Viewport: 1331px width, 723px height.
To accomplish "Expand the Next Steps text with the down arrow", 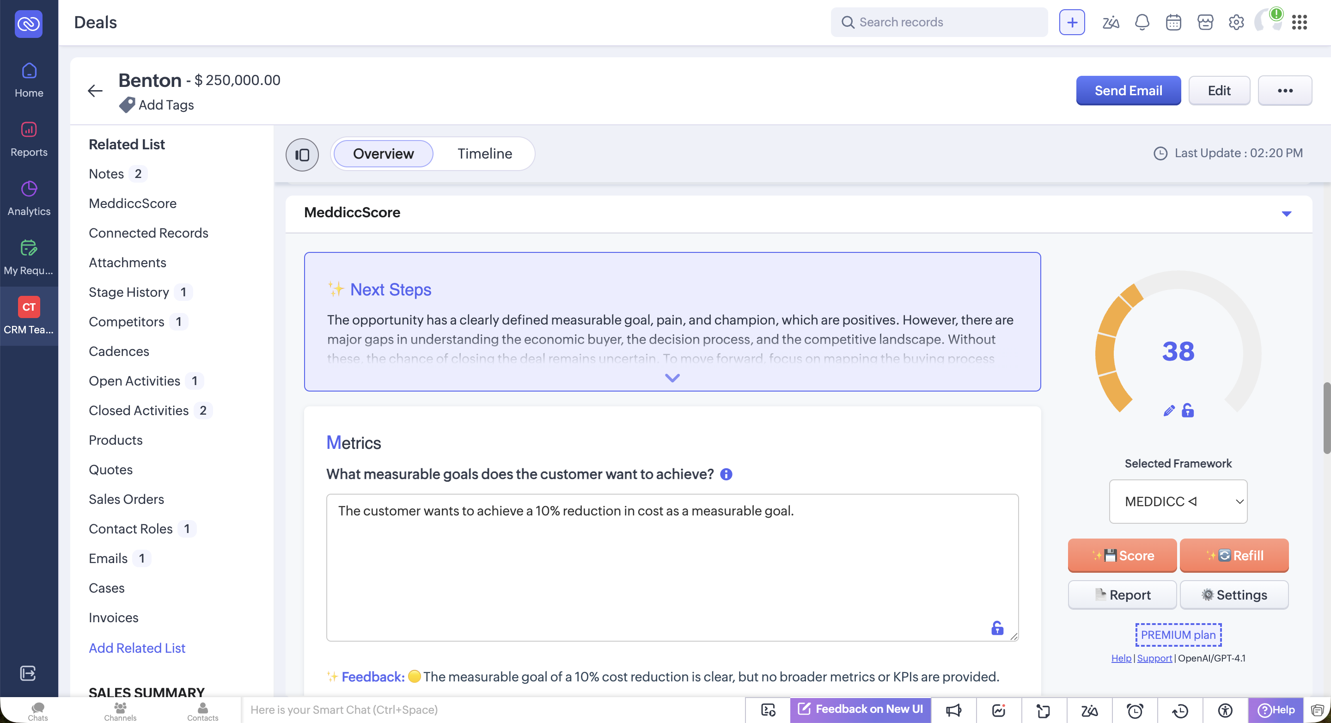I will click(672, 377).
